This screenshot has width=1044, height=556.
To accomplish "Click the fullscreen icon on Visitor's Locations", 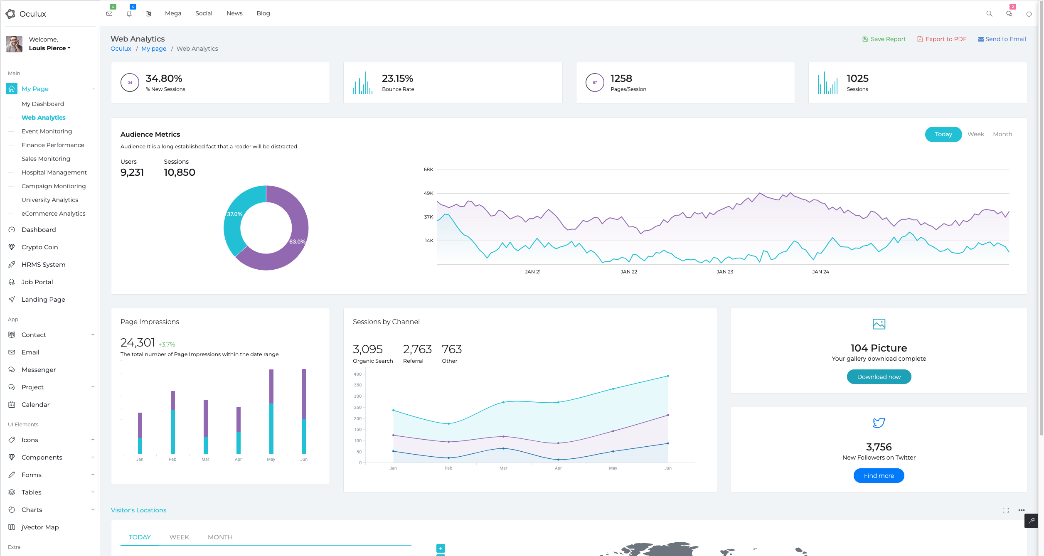I will (1006, 510).
